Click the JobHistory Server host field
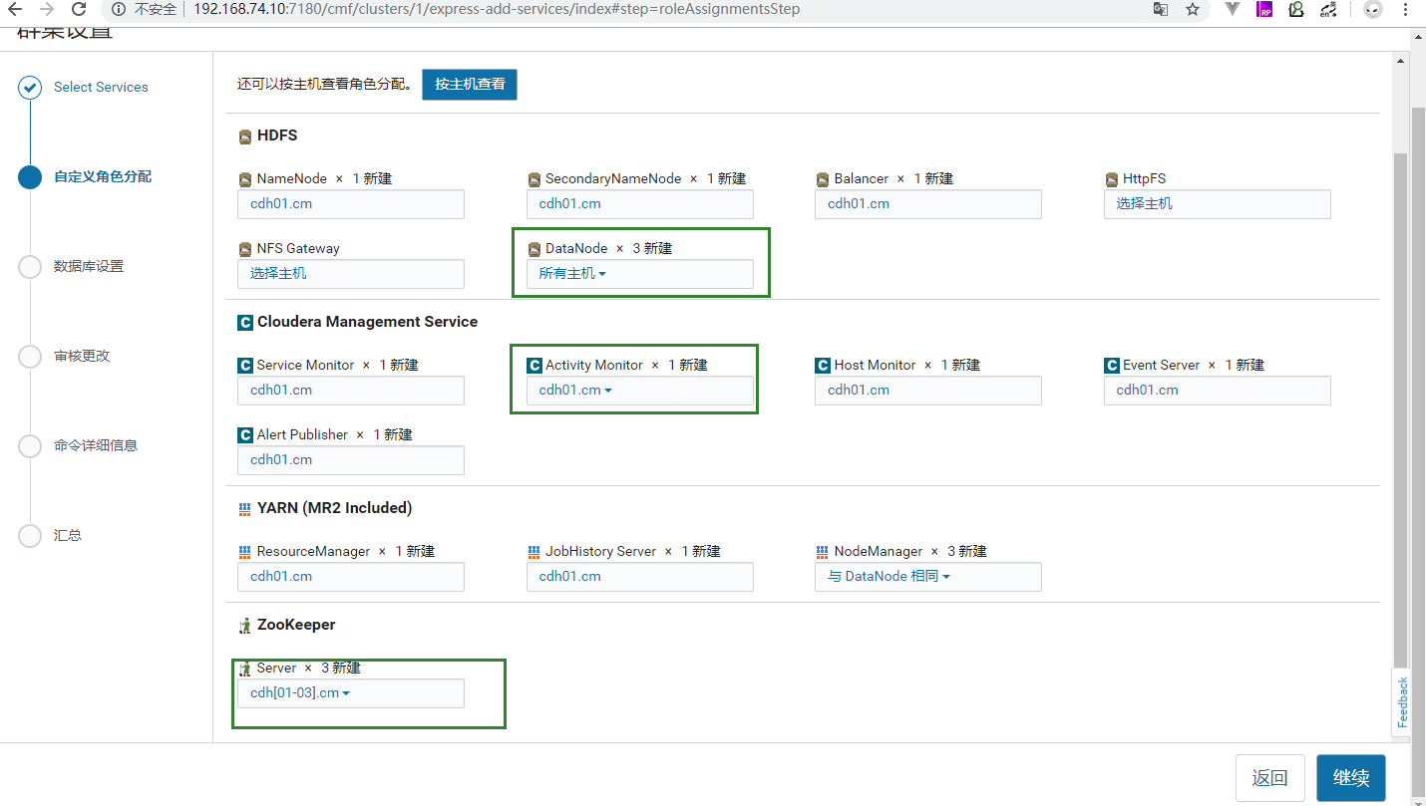The height and width of the screenshot is (806, 1426). 639,577
